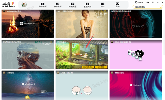Select the pink 小乐队 band wallpaper thumbnail

coord(136,54)
